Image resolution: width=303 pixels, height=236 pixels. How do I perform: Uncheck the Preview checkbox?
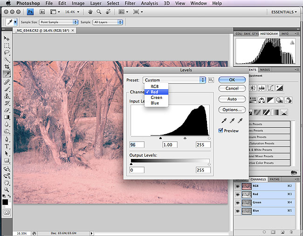(221, 131)
